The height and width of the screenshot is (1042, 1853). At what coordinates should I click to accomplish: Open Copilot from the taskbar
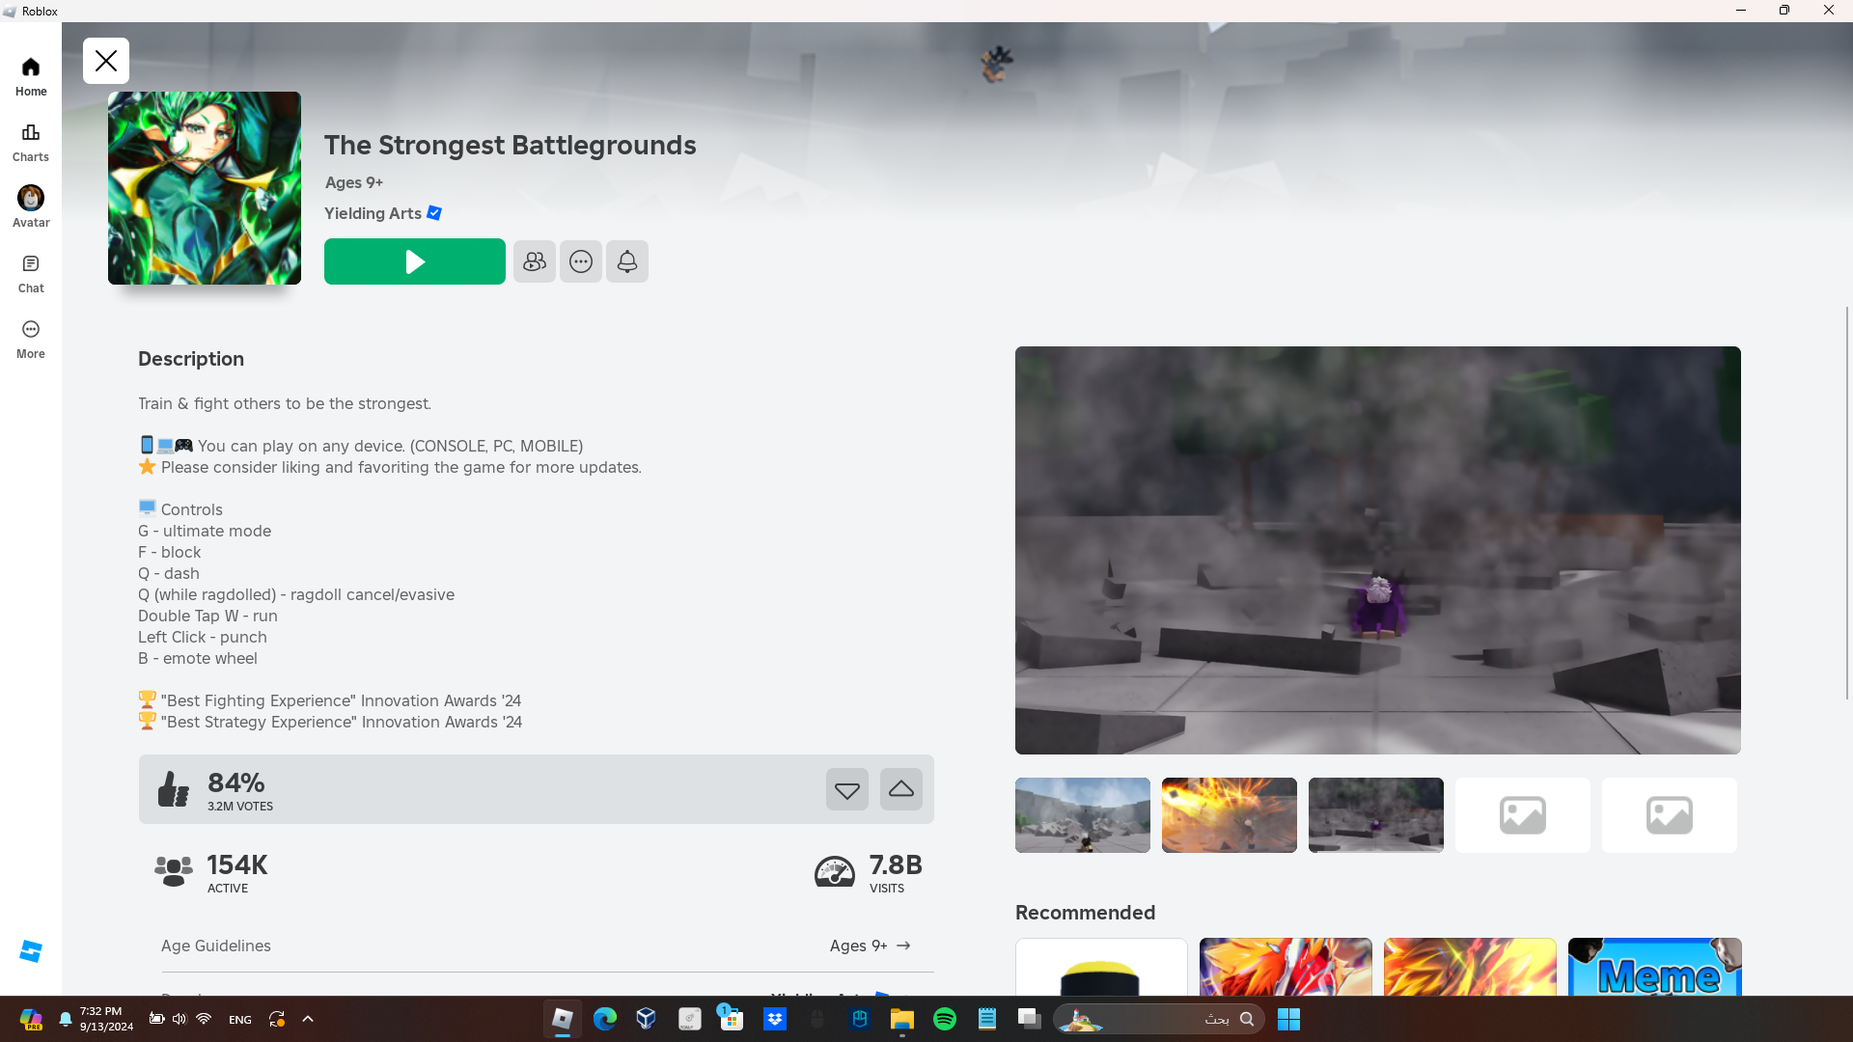[x=31, y=1019]
